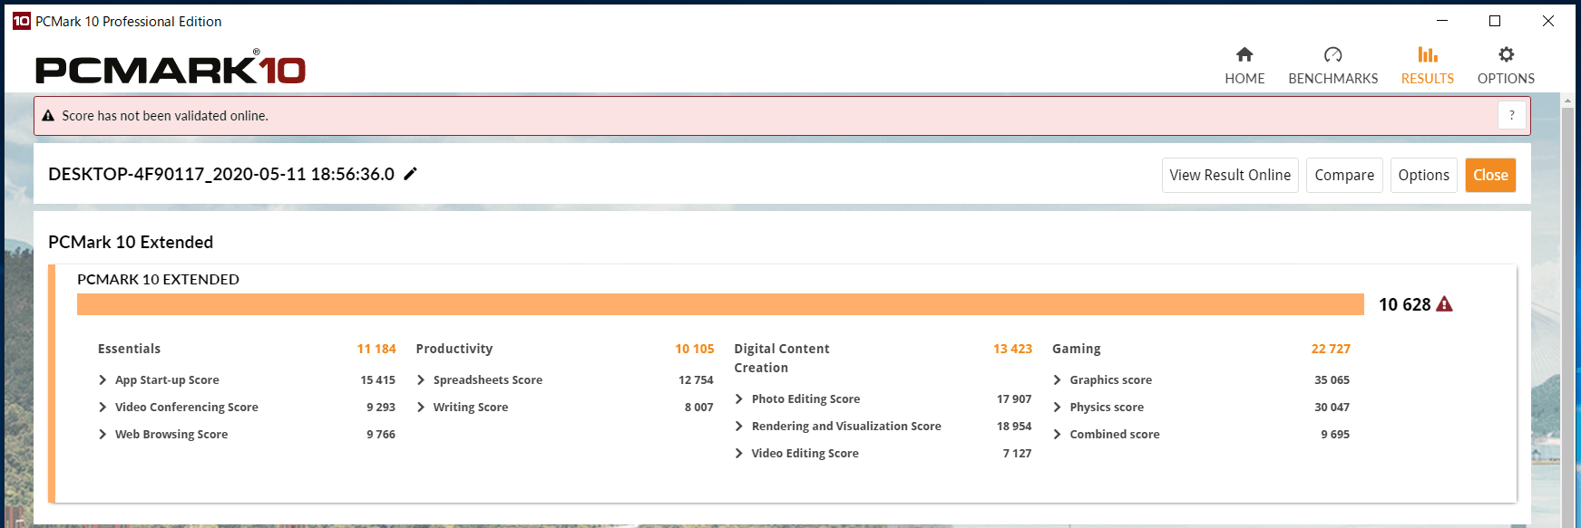This screenshot has height=528, width=1581.
Task: Click the Compare button
Action: 1344,175
